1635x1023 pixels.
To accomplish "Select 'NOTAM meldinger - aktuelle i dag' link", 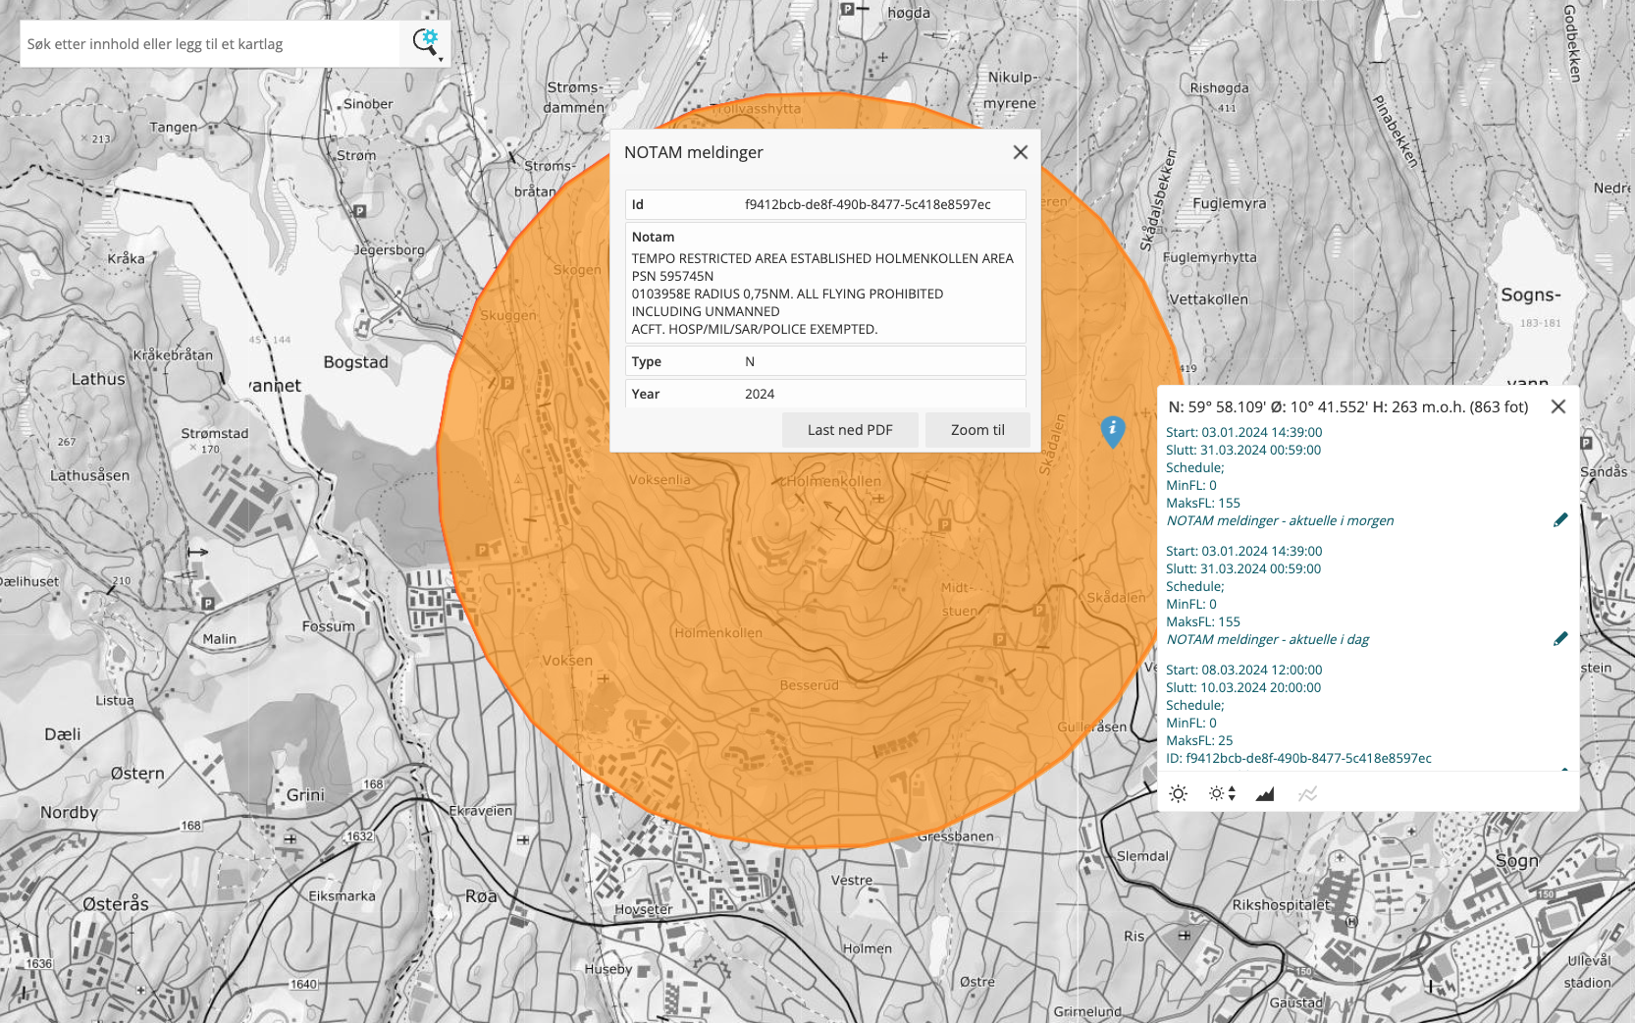I will [1267, 639].
